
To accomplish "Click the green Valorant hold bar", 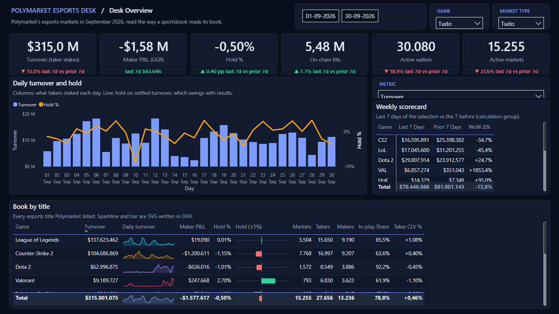I will (268, 281).
